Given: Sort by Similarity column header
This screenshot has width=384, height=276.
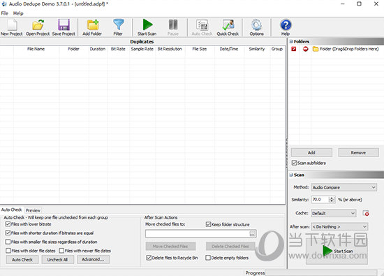Looking at the screenshot, I should [257, 49].
